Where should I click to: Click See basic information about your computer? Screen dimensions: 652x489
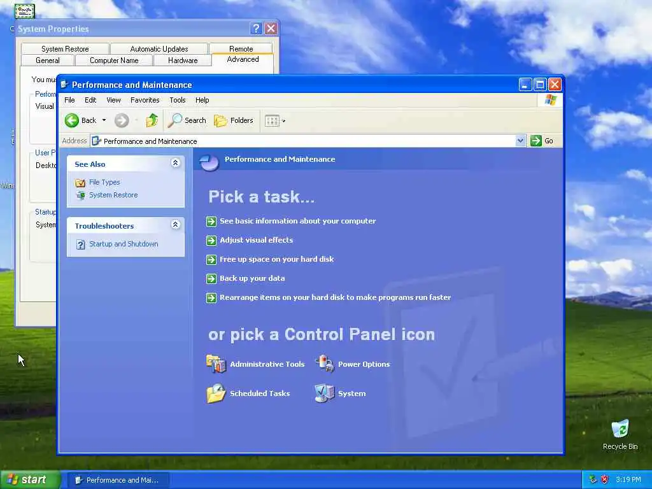[x=298, y=221]
